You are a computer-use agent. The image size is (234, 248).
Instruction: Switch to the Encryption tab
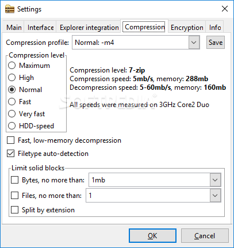click(x=187, y=28)
